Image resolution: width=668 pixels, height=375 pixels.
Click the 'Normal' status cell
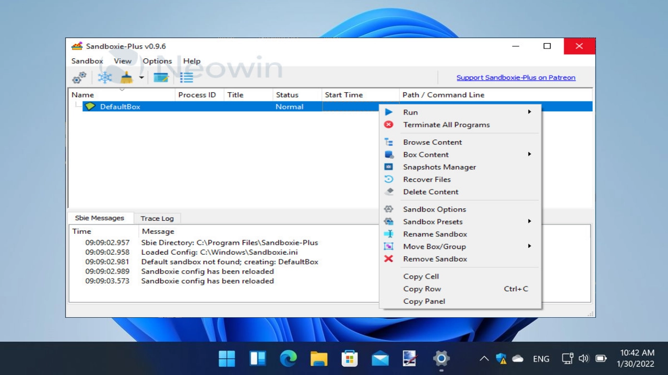pyautogui.click(x=290, y=106)
